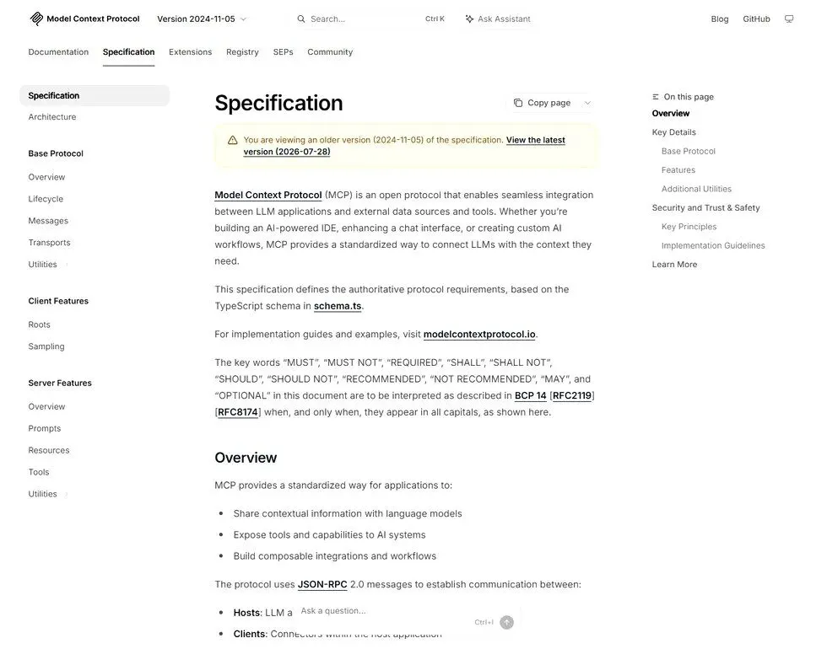Click the Copy page clipboard icon

518,103
